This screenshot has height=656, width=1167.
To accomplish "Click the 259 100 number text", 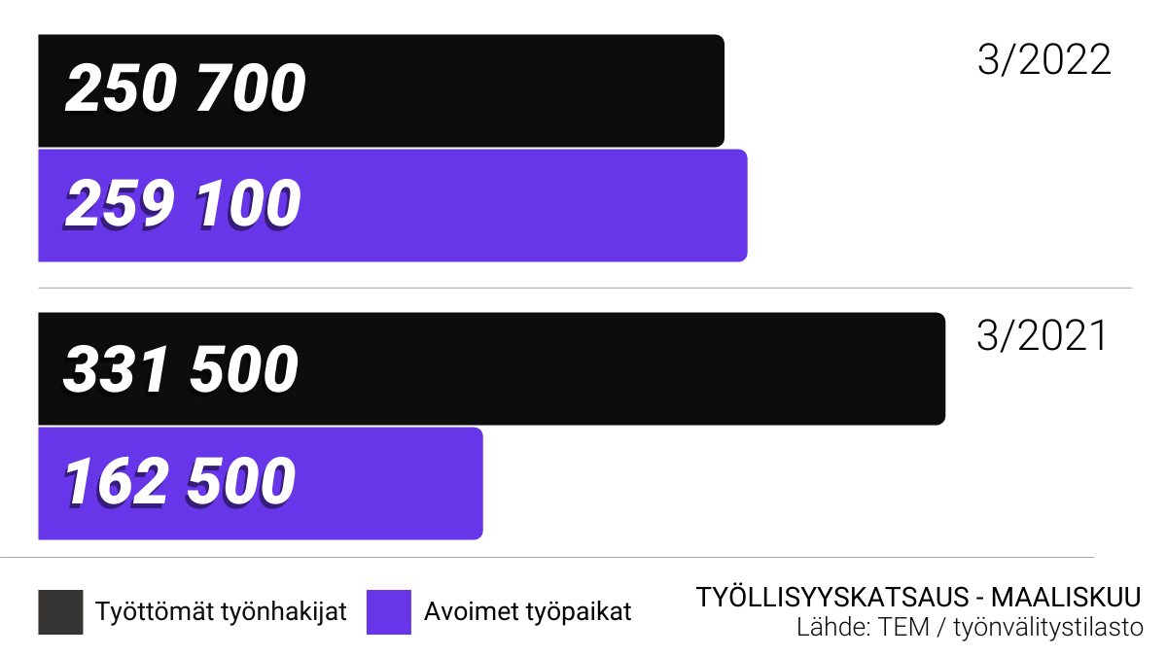I will pos(183,205).
